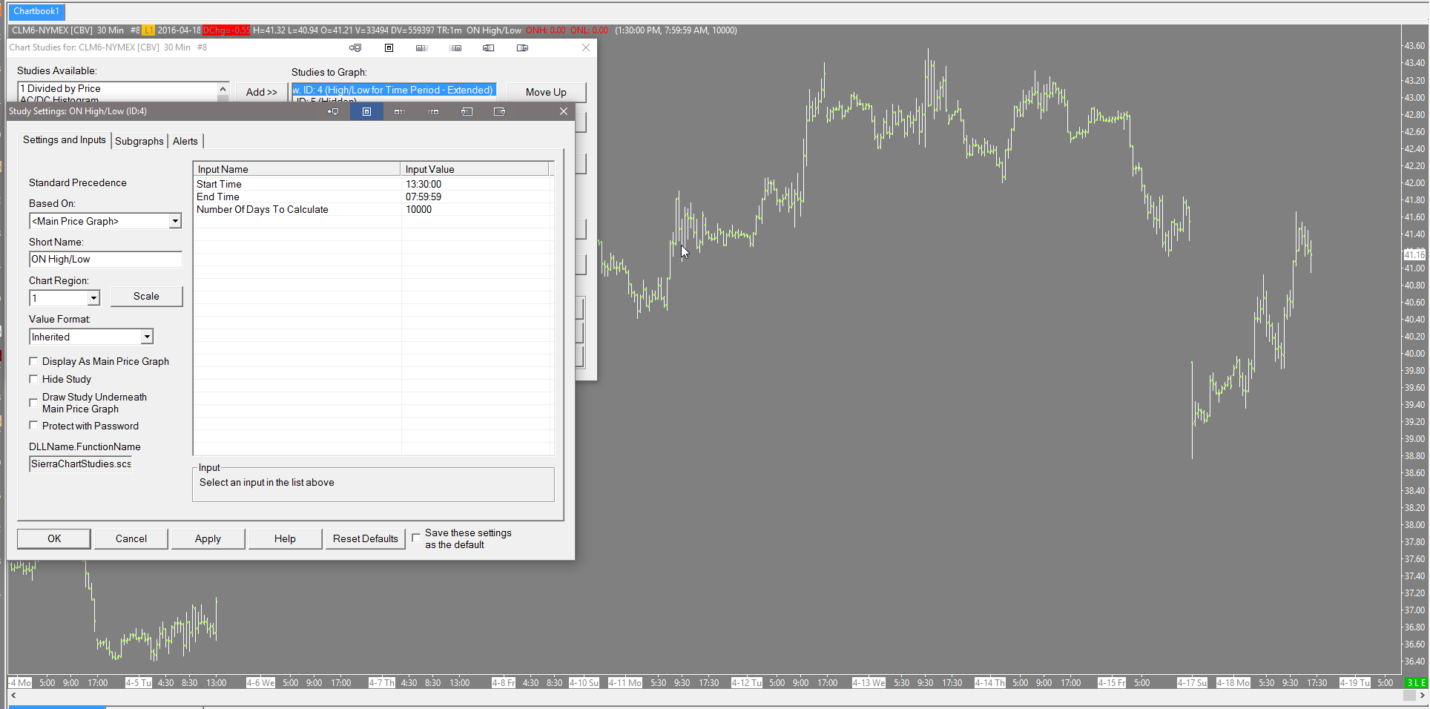
Task: Click the Apply button
Action: [208, 538]
